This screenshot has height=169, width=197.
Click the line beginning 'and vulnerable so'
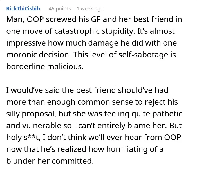click(94, 125)
